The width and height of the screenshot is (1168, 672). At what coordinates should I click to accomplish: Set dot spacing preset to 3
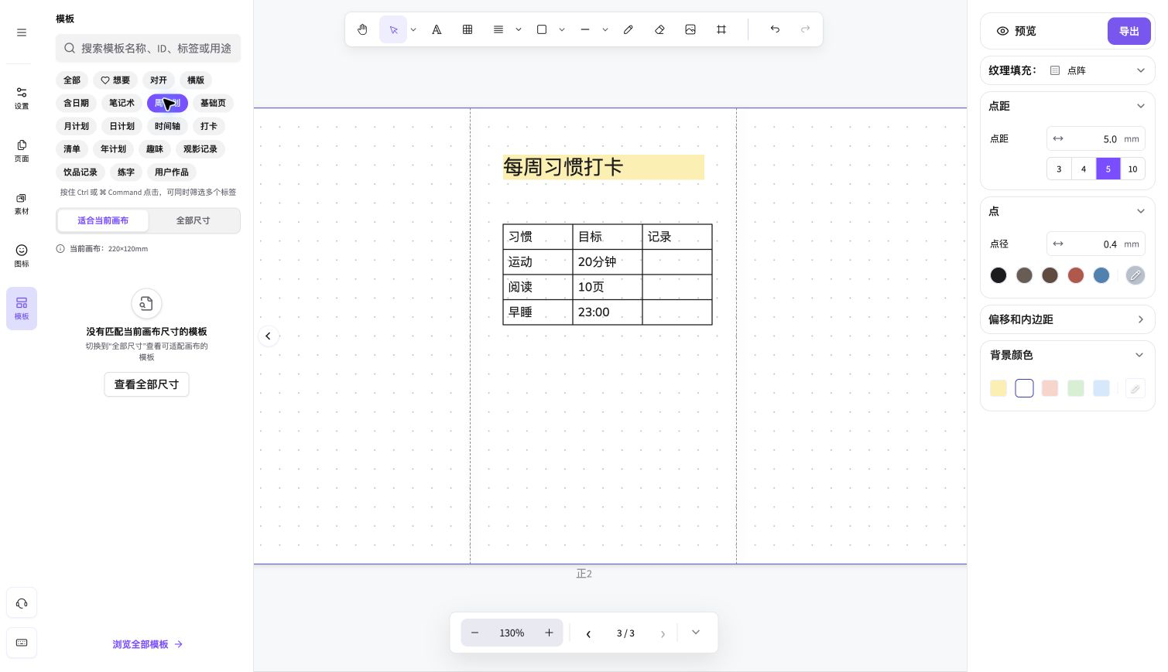click(x=1059, y=169)
